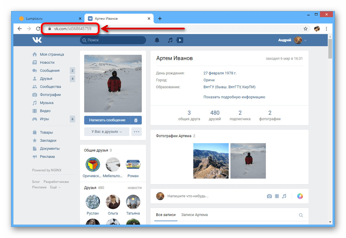The height and width of the screenshot is (238, 346).
Task: Click 'Показать подробную информацию' link
Action: click(234, 97)
